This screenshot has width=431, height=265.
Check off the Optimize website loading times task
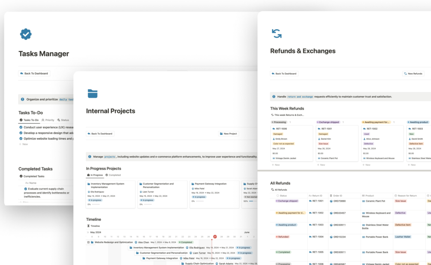[21, 139]
